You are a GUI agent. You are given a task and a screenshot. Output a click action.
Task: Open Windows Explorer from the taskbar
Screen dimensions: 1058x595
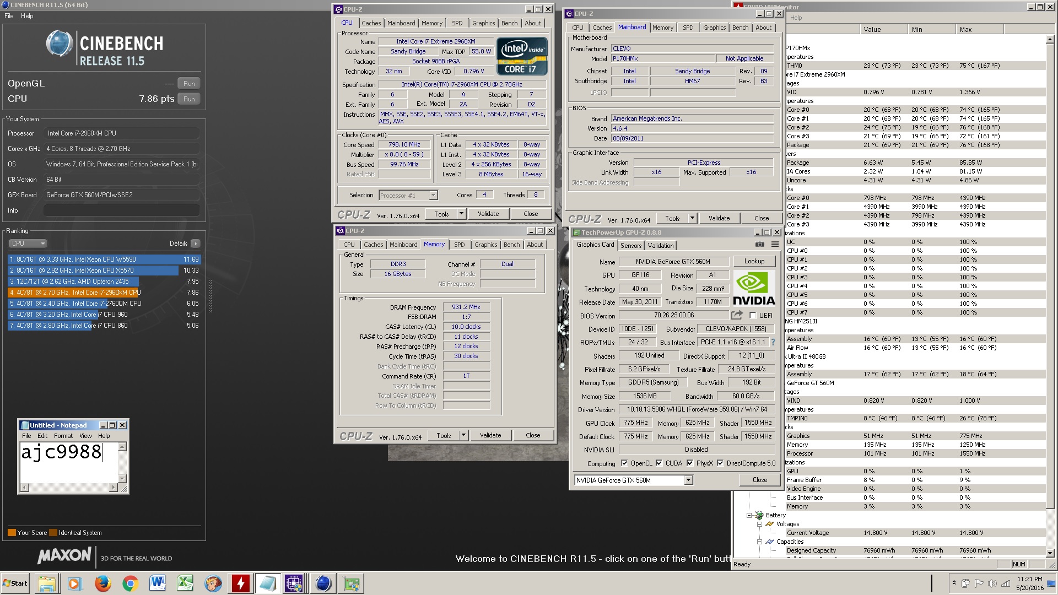click(x=47, y=583)
